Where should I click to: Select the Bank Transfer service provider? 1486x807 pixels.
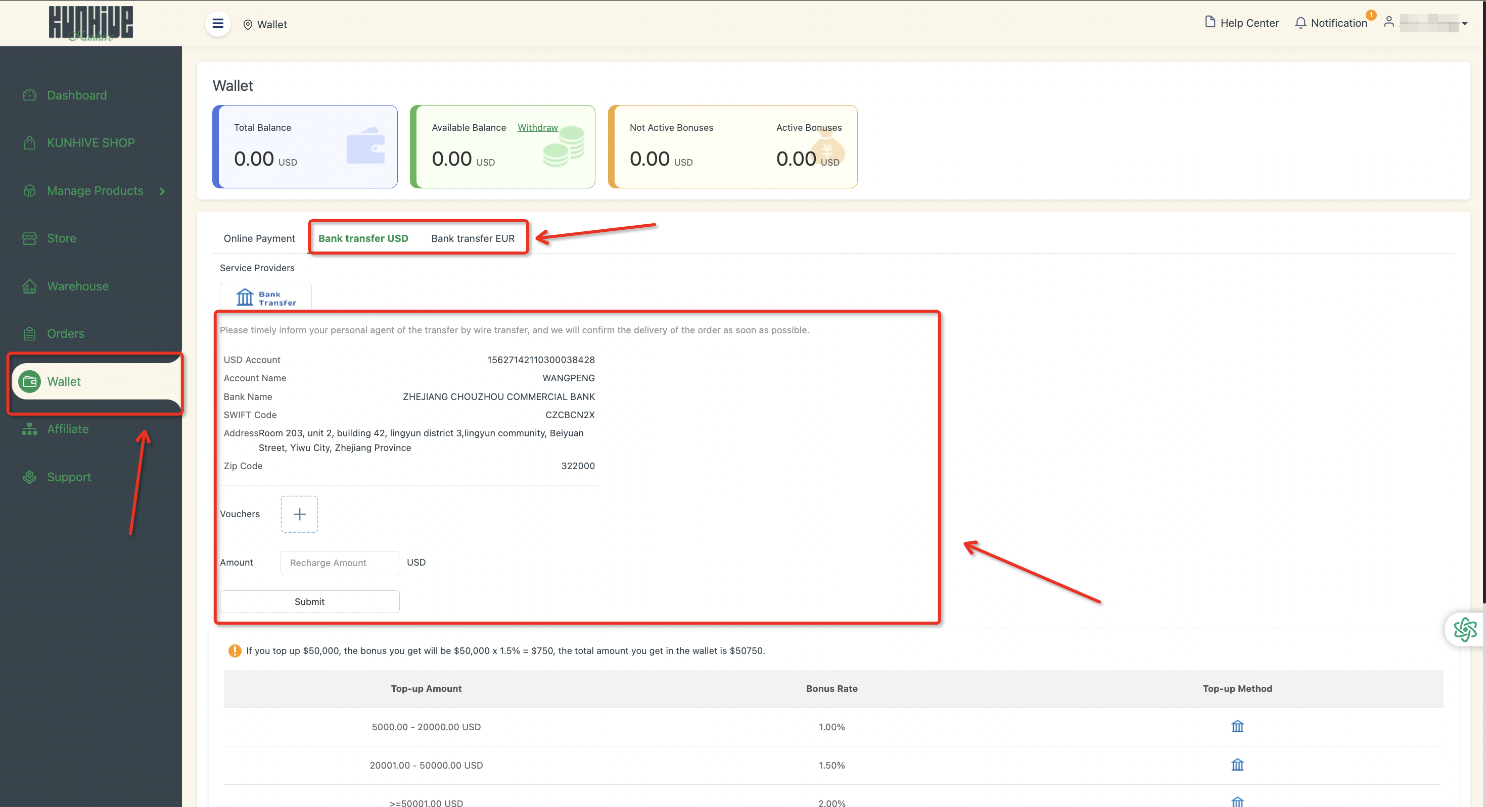point(265,297)
